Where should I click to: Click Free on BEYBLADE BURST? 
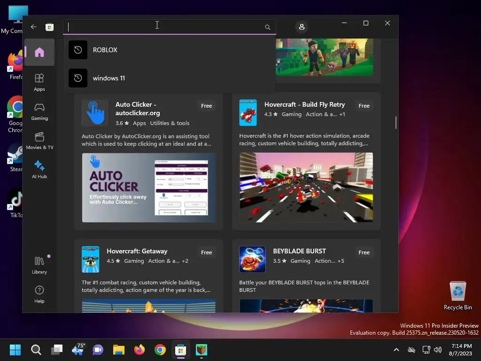(x=364, y=252)
